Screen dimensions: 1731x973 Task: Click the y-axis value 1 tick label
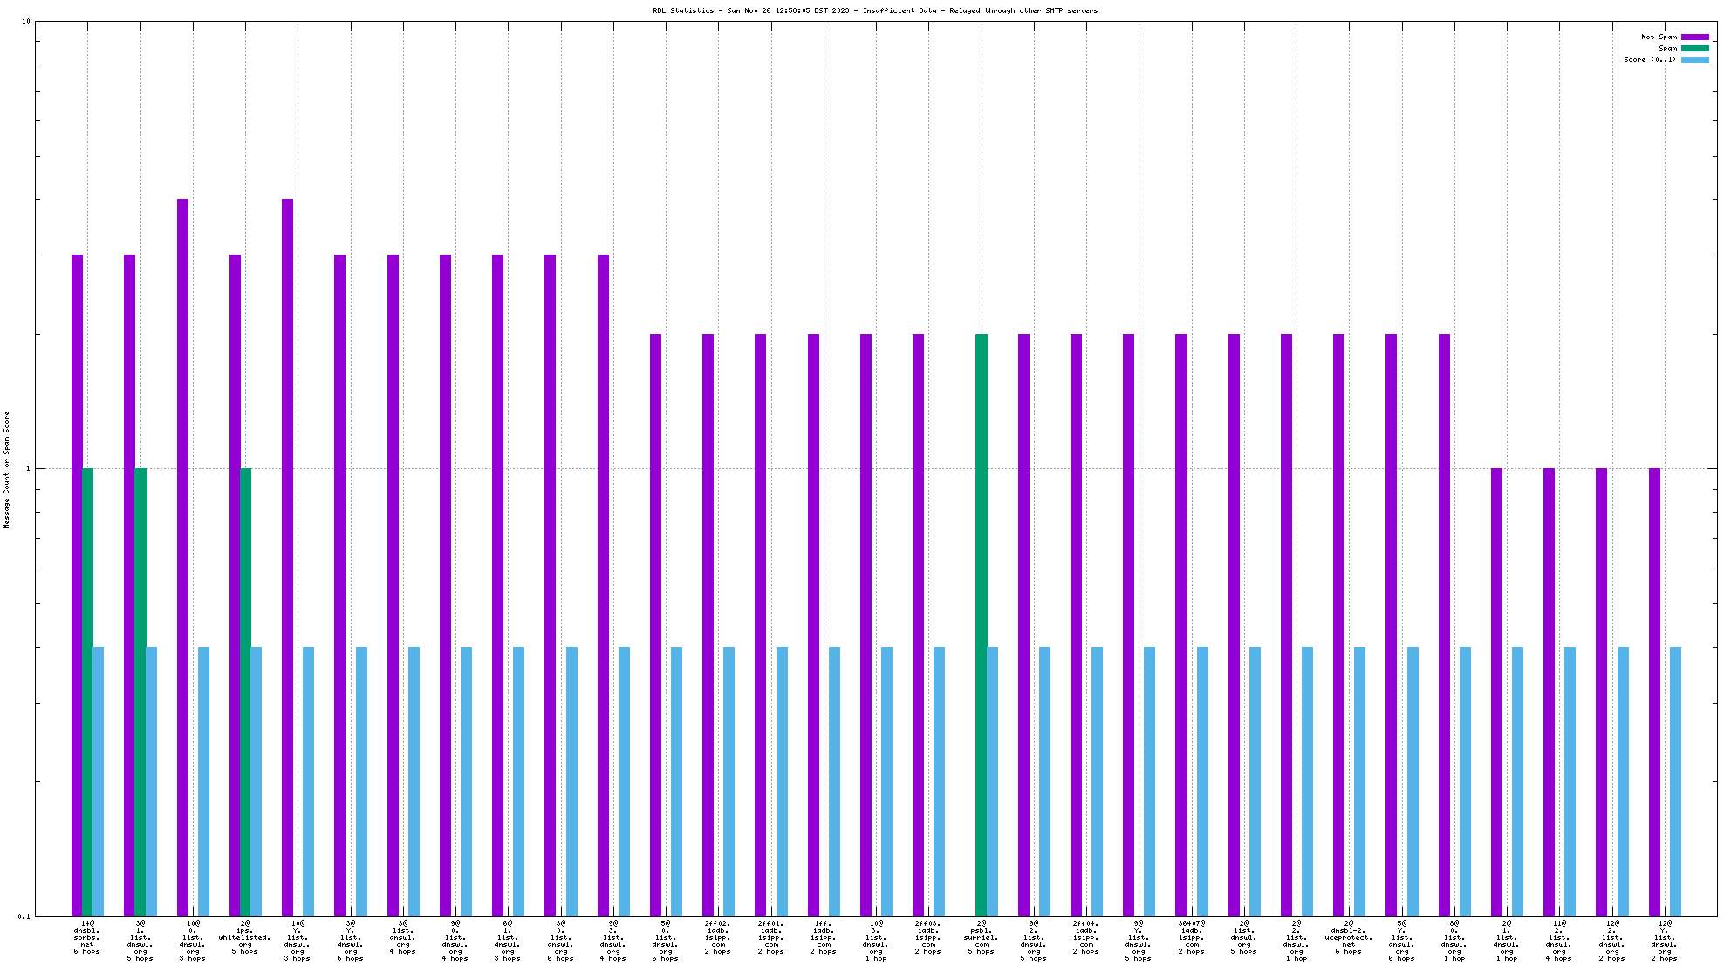(x=28, y=469)
